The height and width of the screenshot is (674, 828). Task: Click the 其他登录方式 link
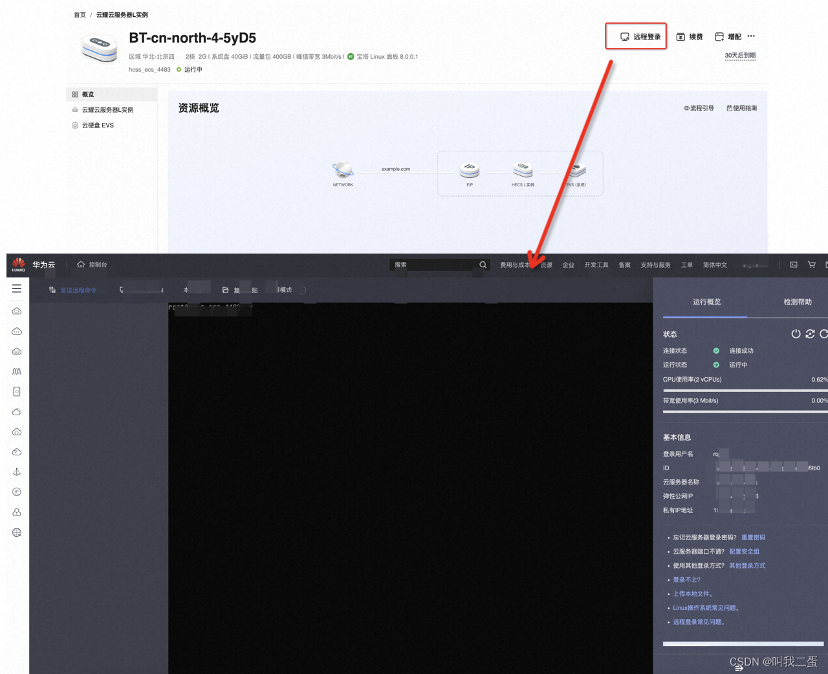(x=747, y=566)
